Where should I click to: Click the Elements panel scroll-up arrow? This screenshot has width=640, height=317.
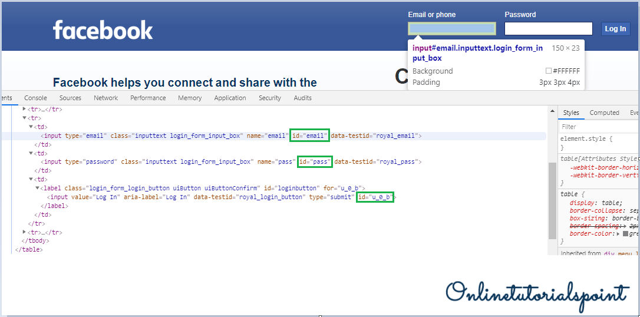[x=552, y=111]
